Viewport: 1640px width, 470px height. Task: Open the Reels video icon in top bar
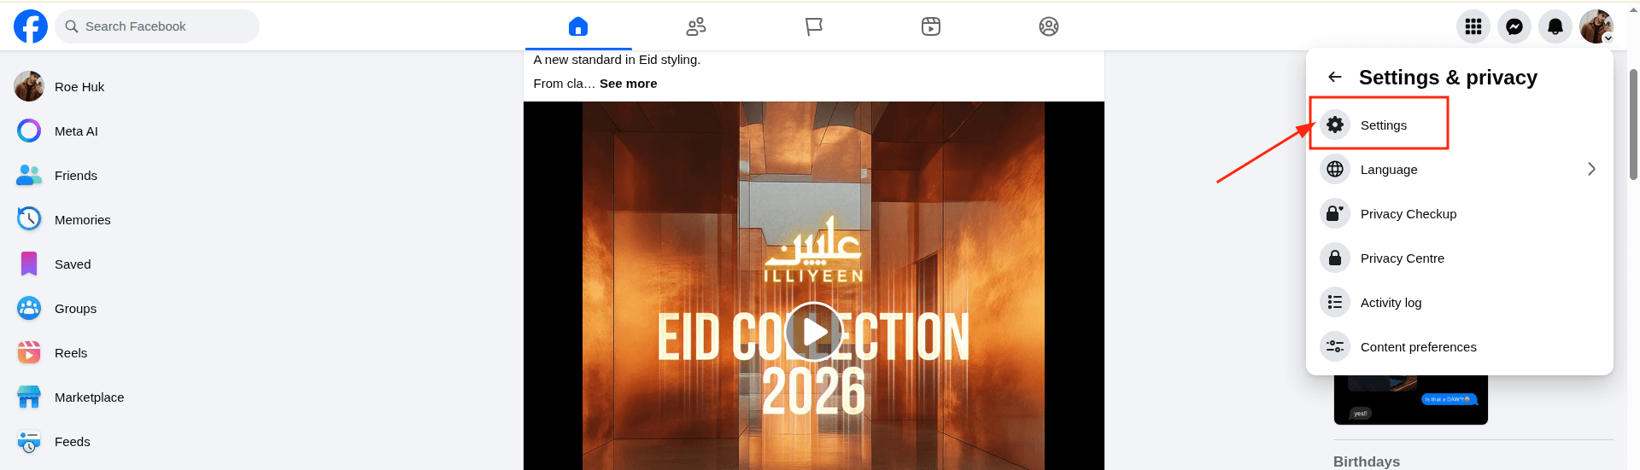(931, 26)
